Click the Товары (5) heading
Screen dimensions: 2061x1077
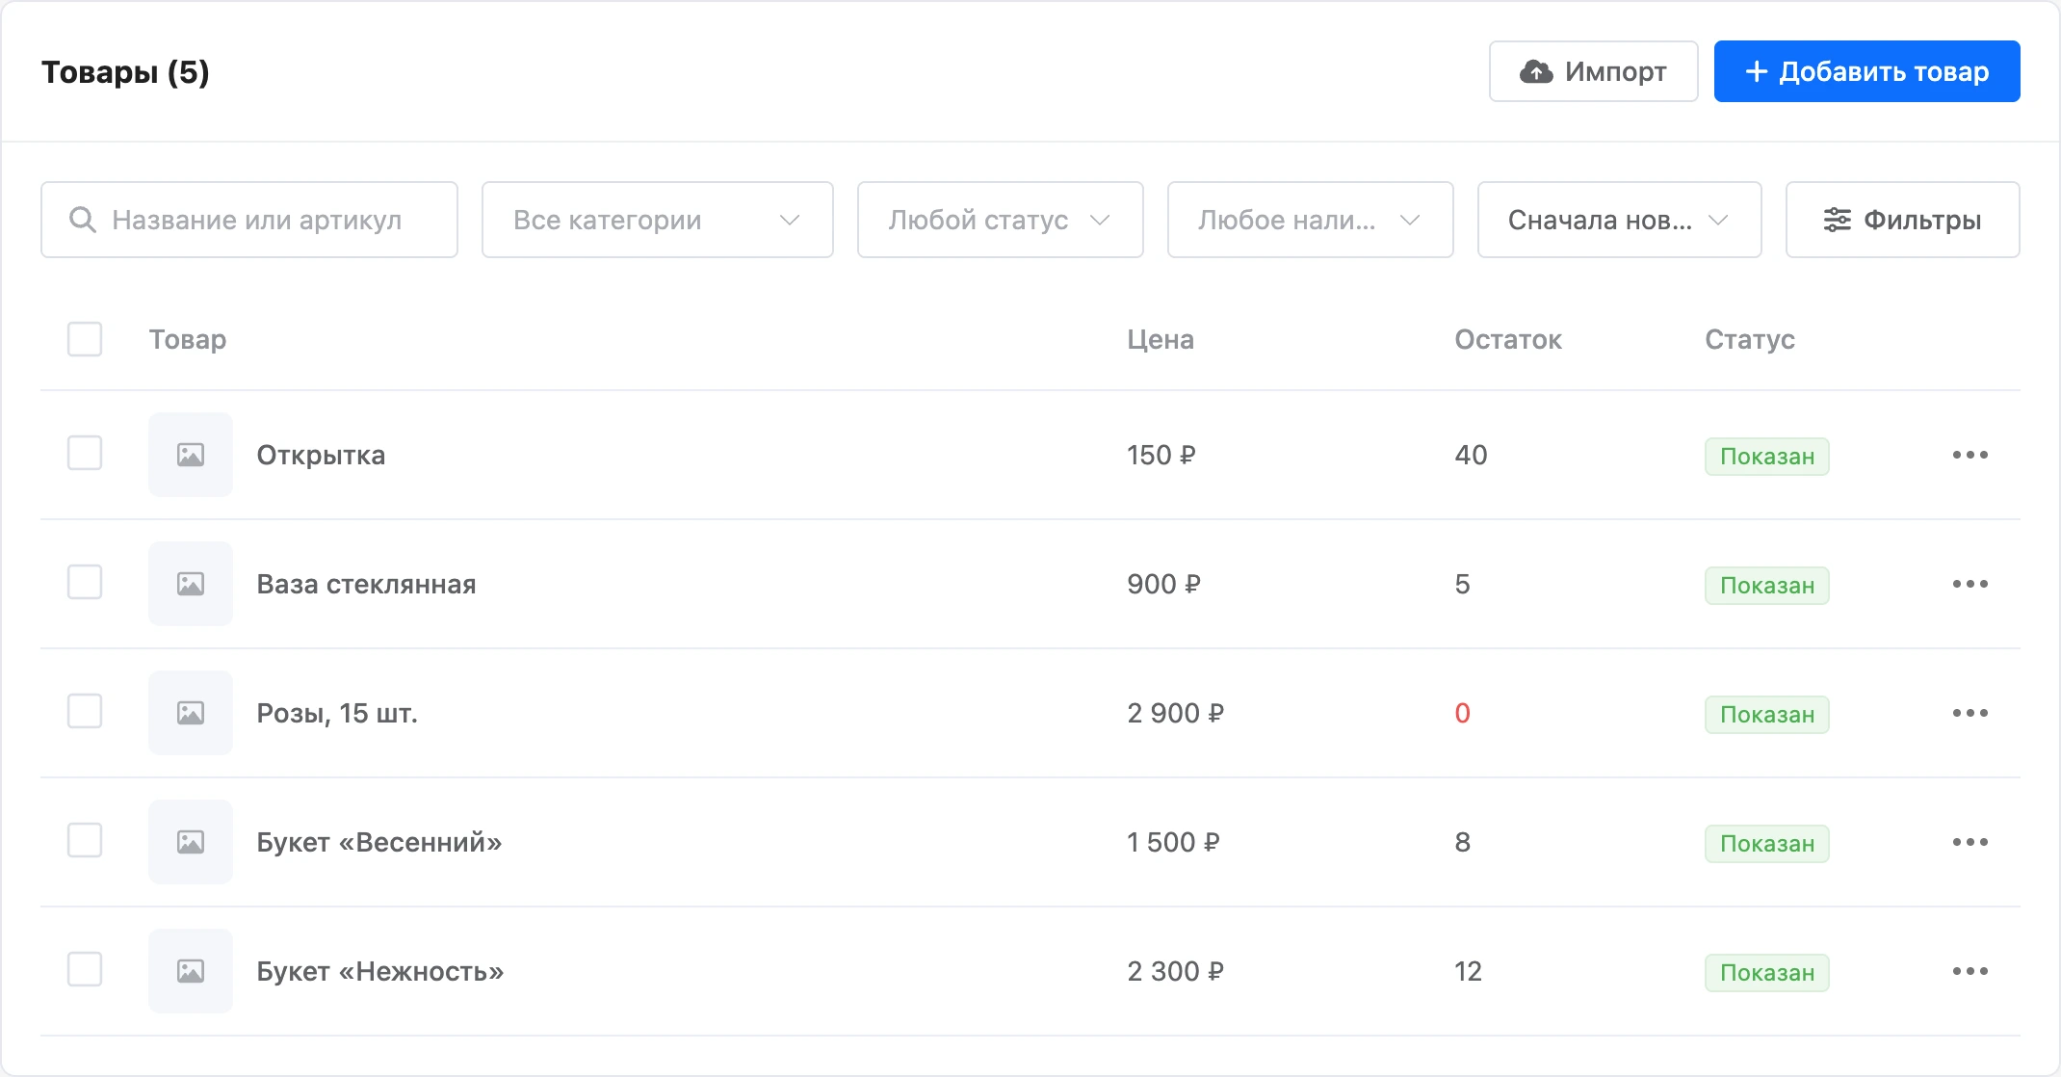coord(125,72)
